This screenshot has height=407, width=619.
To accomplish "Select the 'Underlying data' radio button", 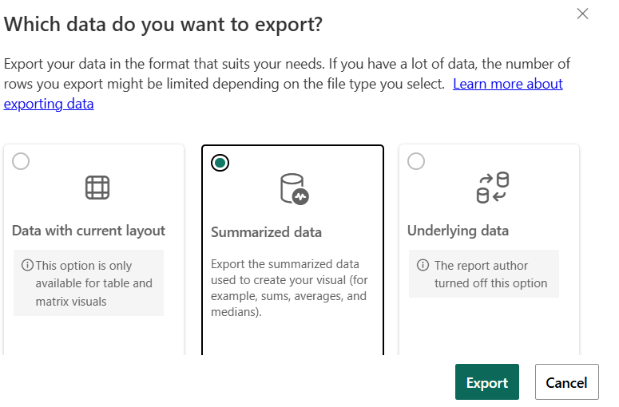I will [416, 161].
